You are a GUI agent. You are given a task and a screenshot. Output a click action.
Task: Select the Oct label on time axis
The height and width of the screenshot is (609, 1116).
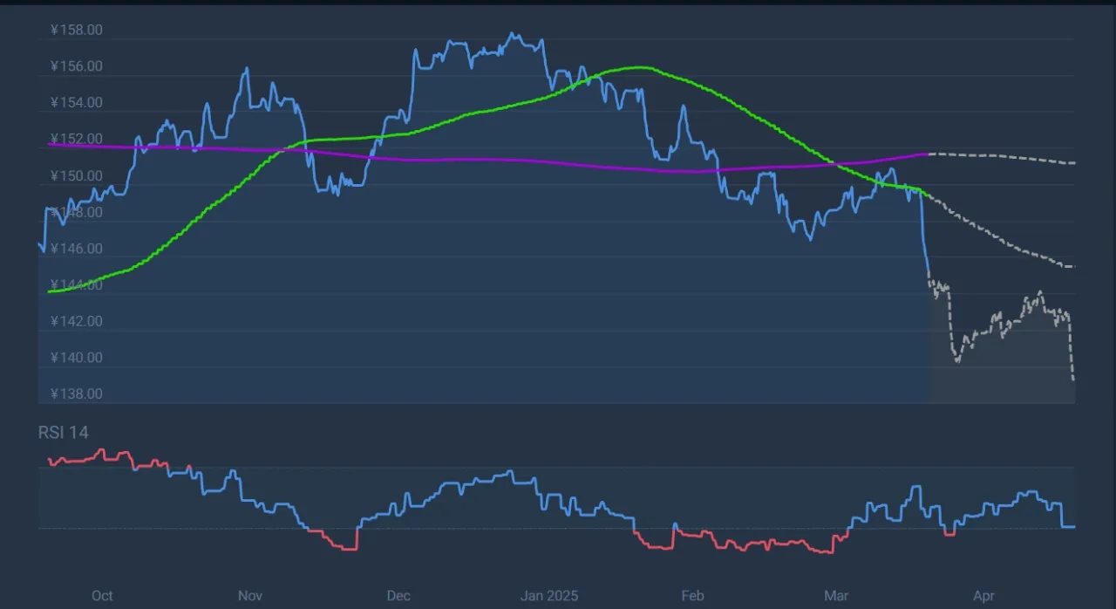[102, 596]
